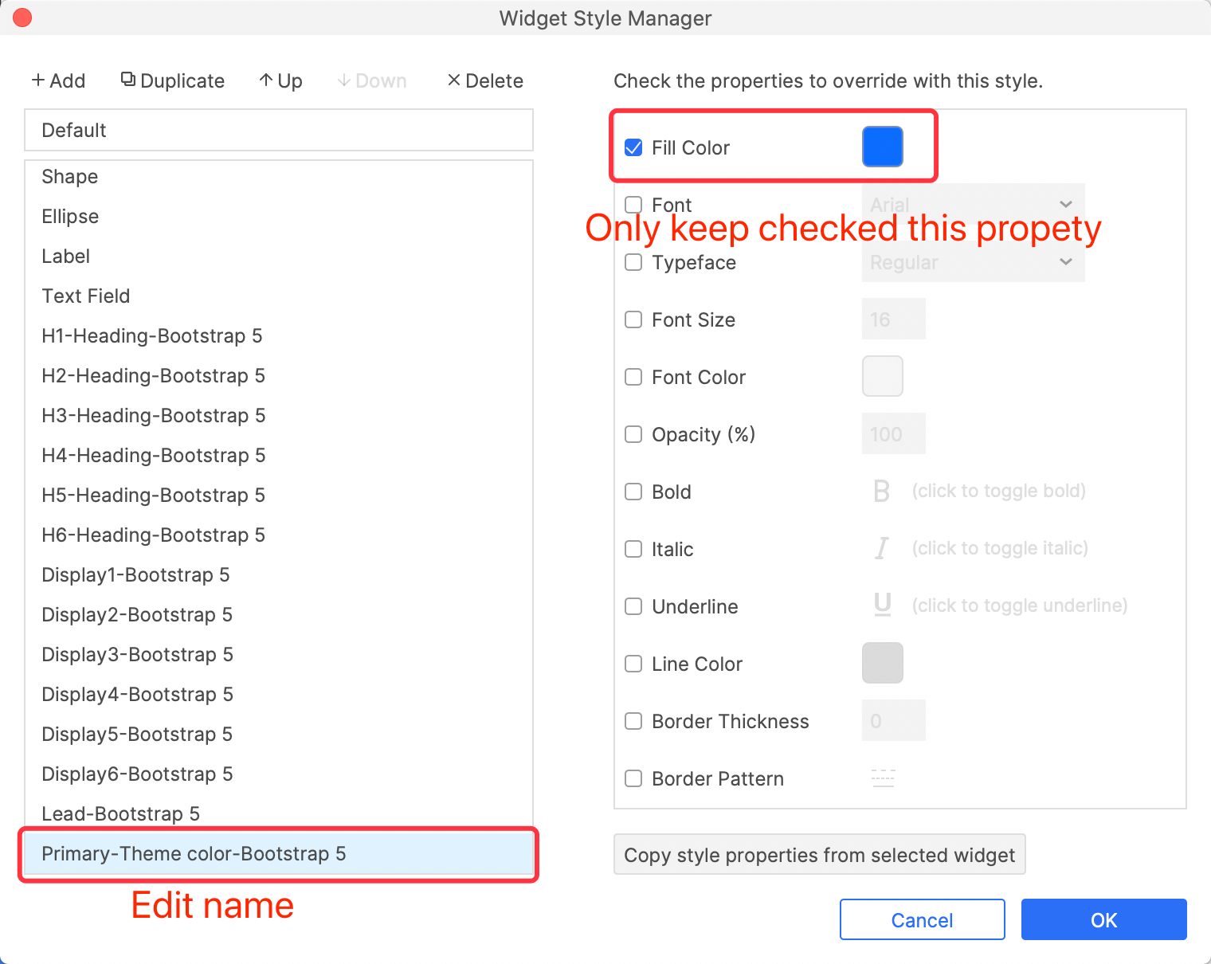Check the Opacity (%) property
Image resolution: width=1211 pixels, height=964 pixels.
(633, 434)
